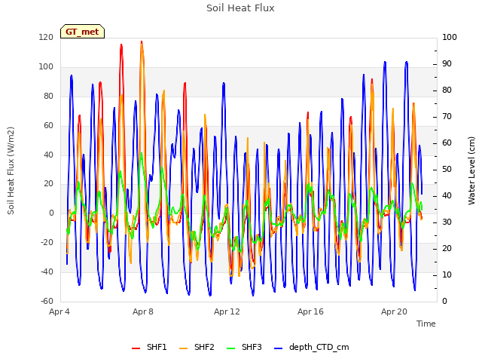Click the 10 right-axis tick label
482x362 pixels.
(x=447, y=275)
